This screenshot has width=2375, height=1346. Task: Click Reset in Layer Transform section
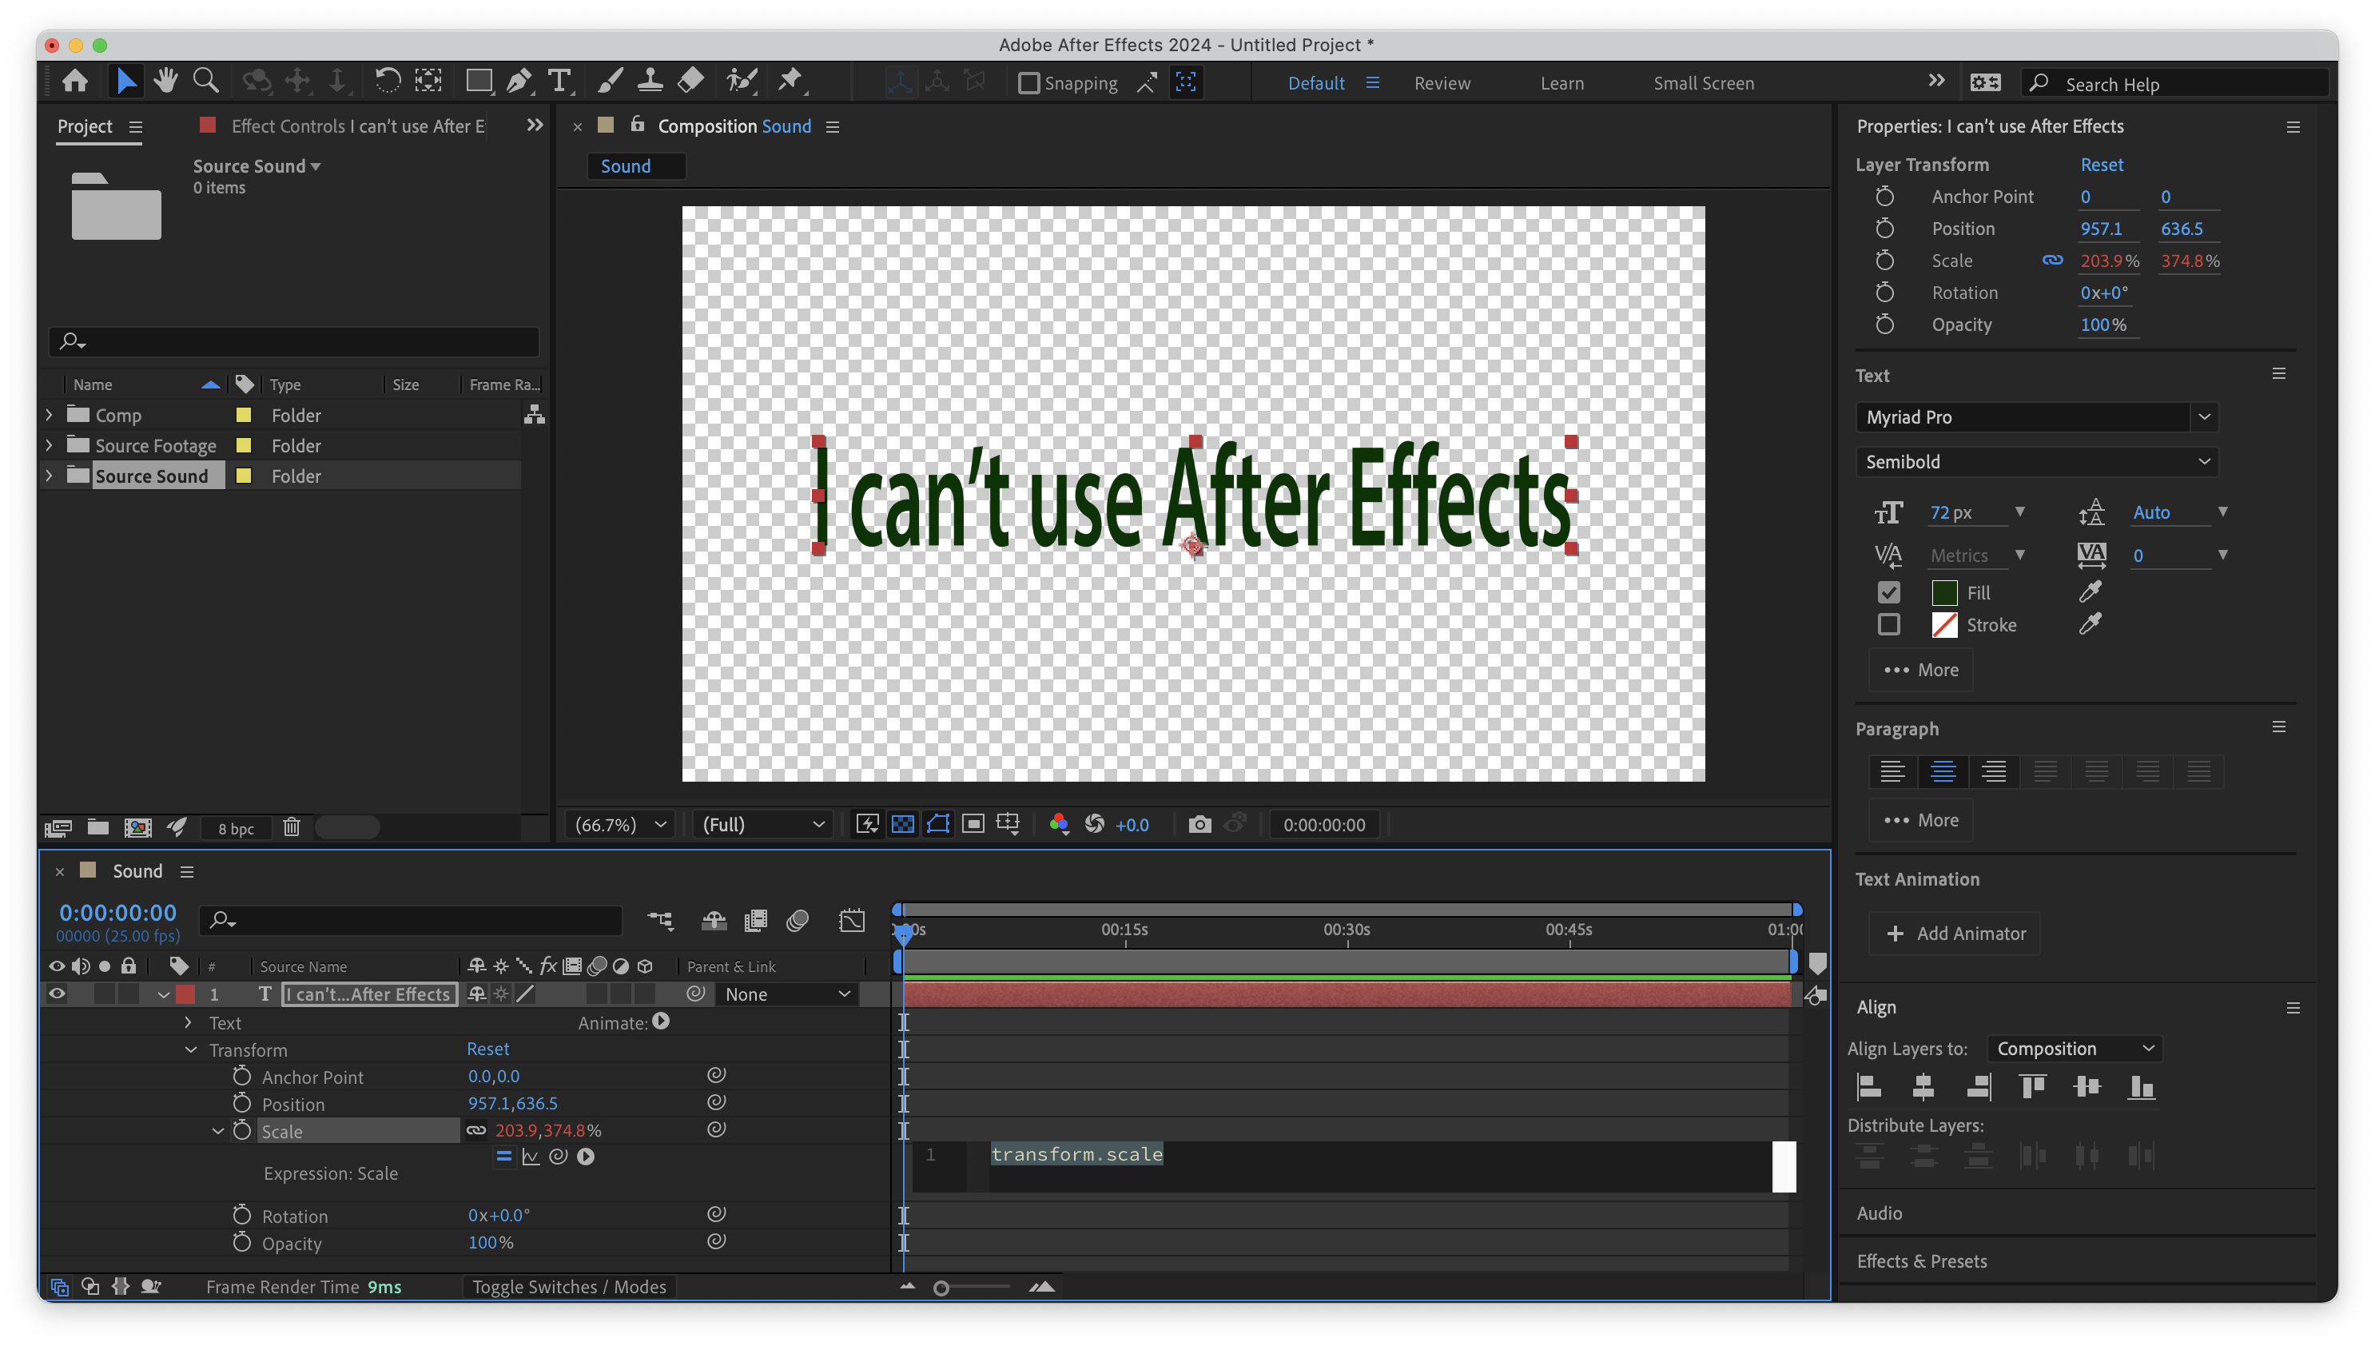click(2101, 165)
